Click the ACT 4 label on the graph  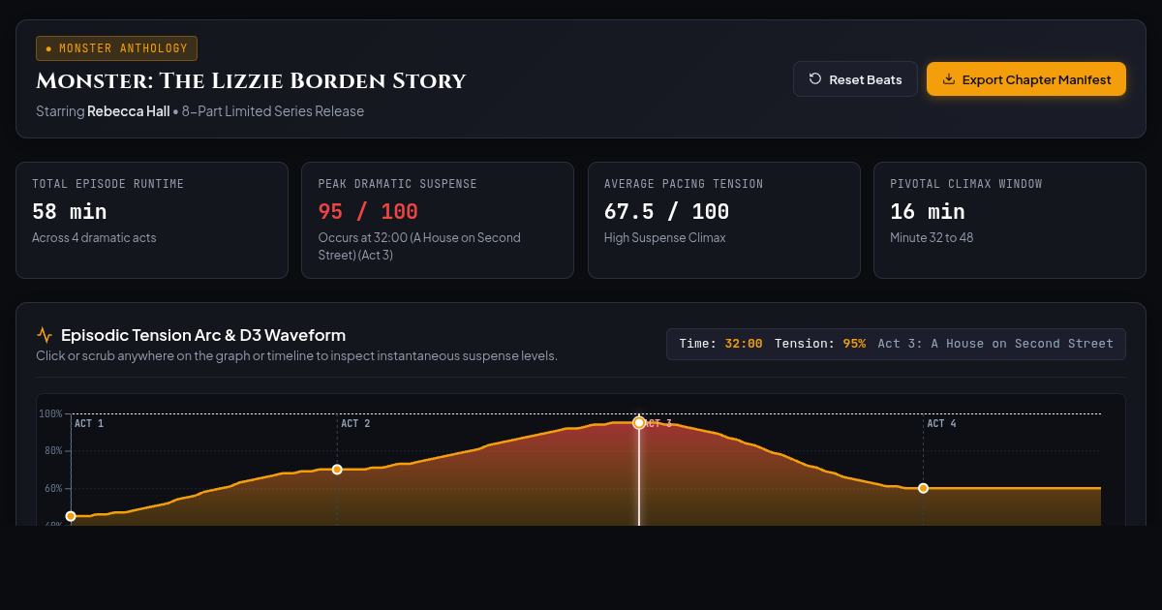coord(941,424)
